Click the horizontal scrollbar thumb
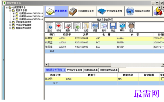 80,65
